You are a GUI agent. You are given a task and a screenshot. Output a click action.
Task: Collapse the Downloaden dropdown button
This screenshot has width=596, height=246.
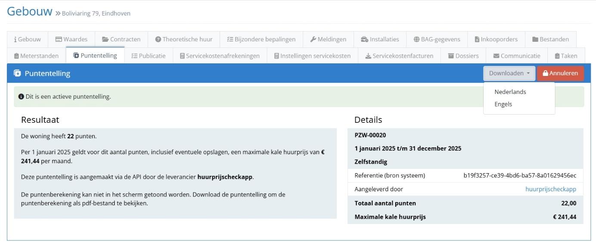(509, 73)
